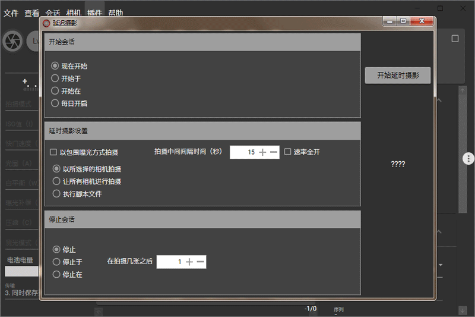Collapse the upper right panel chevron
This screenshot has height=317, width=475.
(x=439, y=101)
